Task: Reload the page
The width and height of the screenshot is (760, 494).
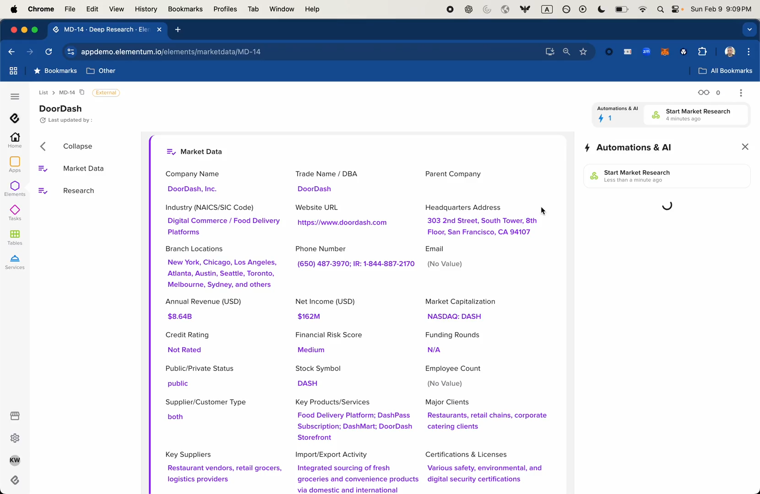Action: pyautogui.click(x=49, y=52)
